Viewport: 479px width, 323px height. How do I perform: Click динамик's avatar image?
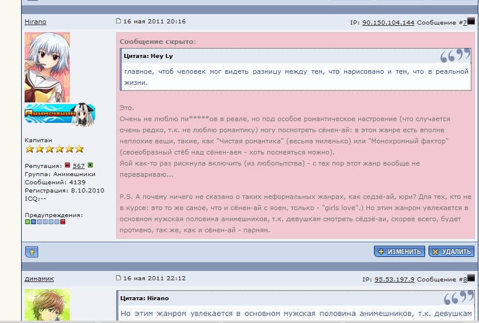(47, 305)
